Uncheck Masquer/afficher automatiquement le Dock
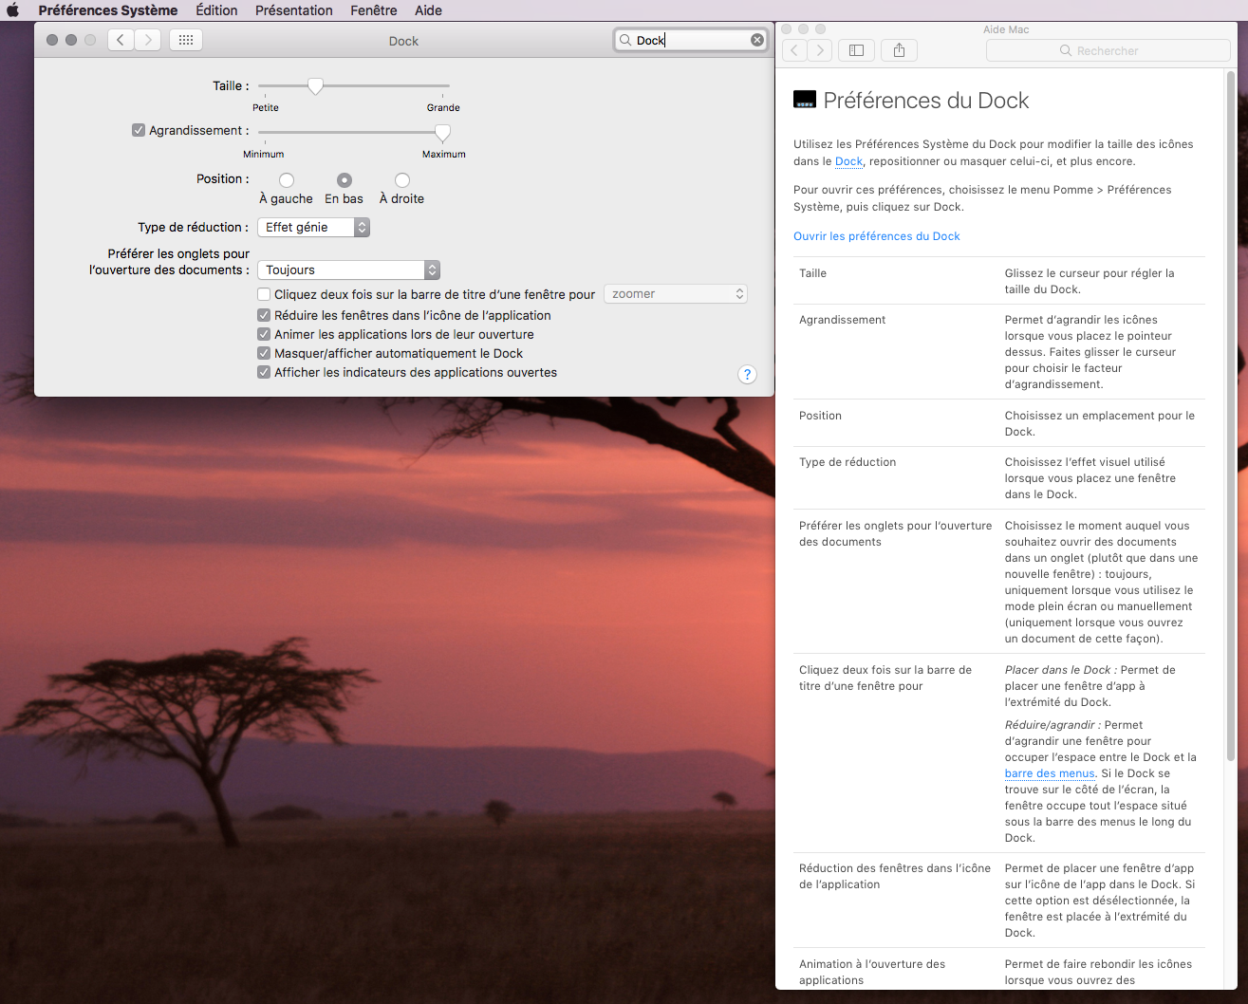1248x1004 pixels. [x=264, y=353]
